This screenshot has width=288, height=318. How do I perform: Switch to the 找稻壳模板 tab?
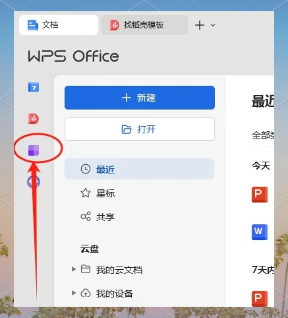pos(144,25)
